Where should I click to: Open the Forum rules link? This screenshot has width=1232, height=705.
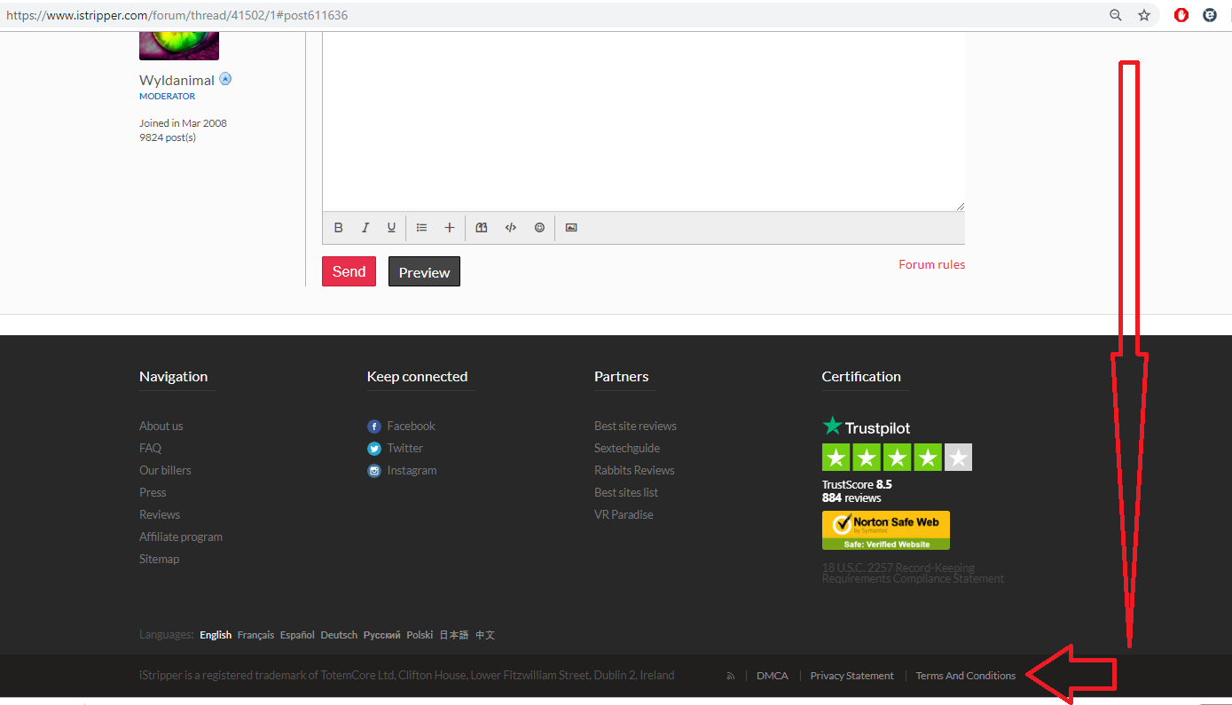[x=931, y=264]
